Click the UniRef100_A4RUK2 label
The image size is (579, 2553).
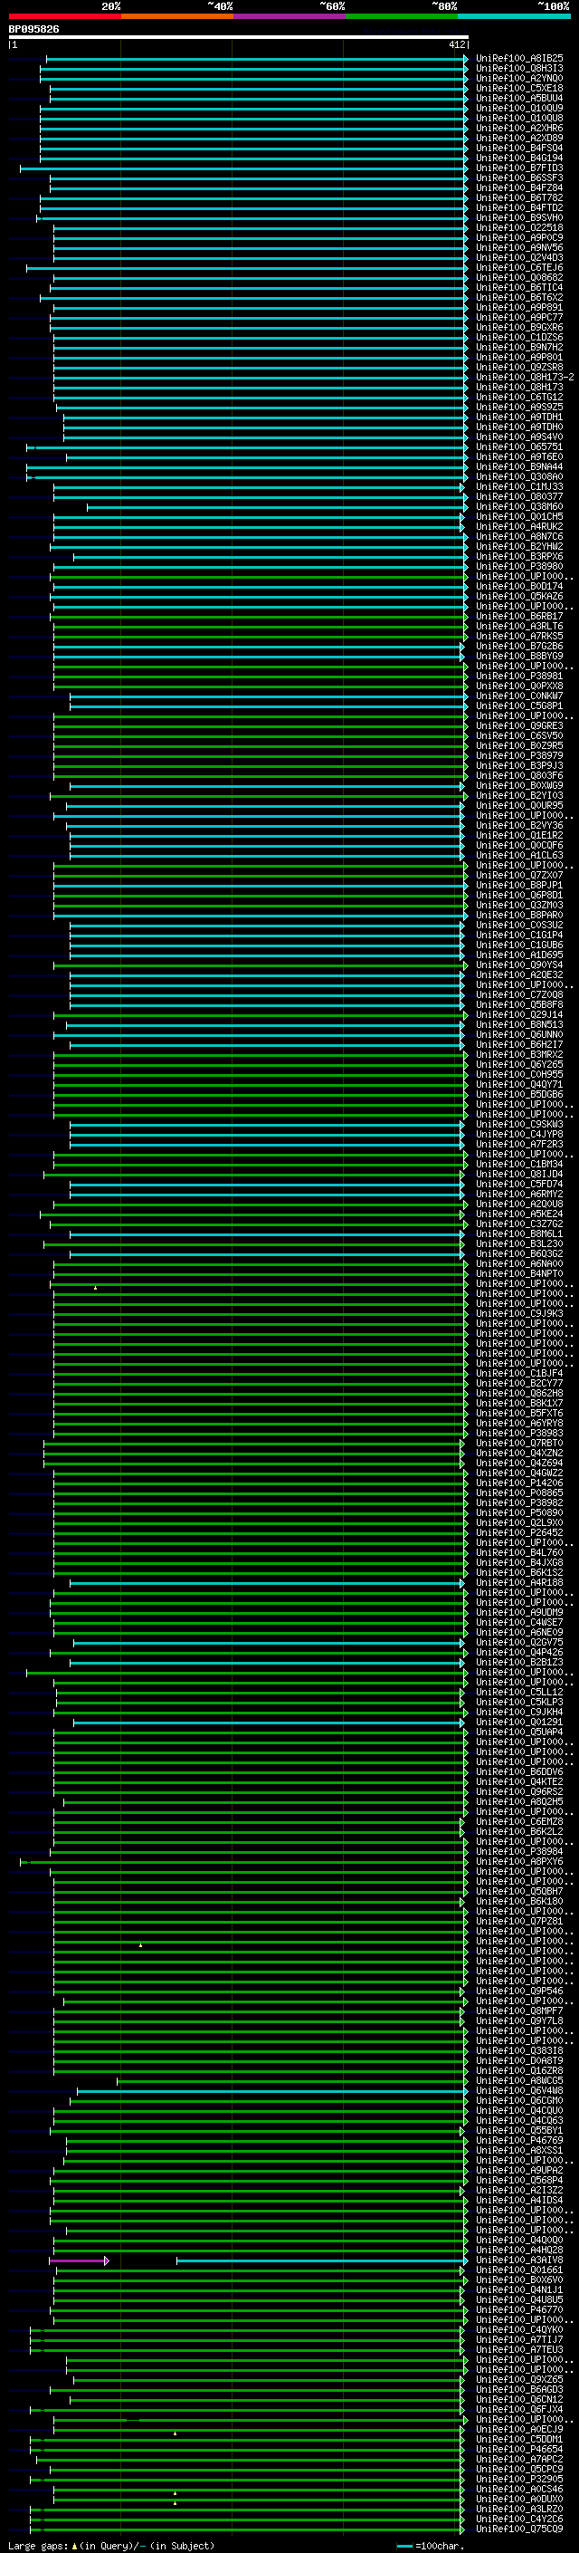(519, 527)
